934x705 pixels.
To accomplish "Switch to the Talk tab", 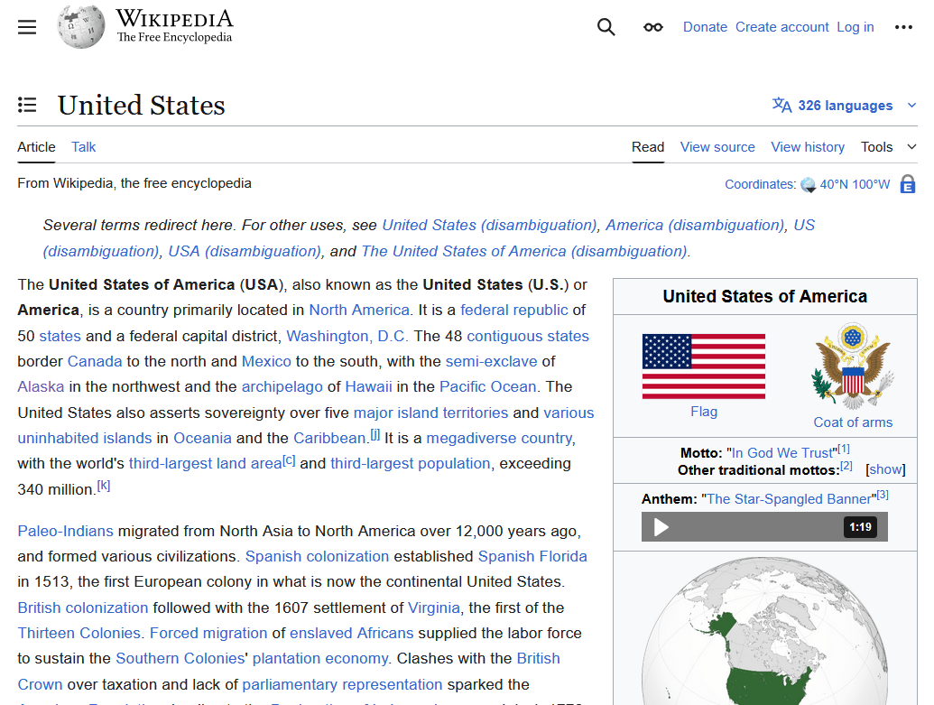I will tap(84, 147).
